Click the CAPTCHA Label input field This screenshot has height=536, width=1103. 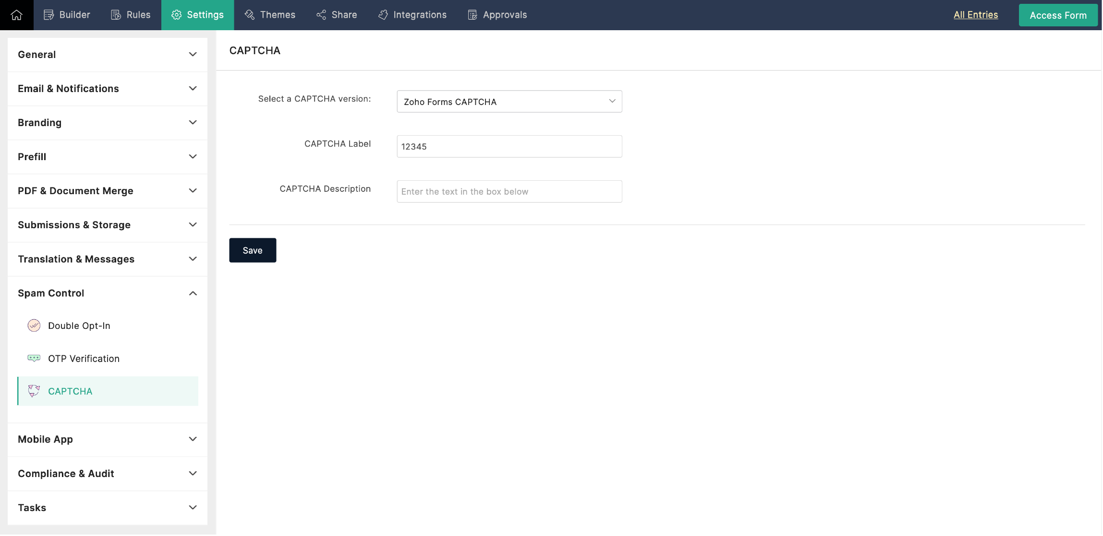click(x=509, y=146)
